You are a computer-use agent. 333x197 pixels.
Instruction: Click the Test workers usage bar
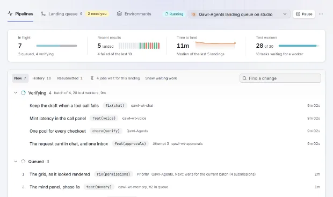coord(299,46)
